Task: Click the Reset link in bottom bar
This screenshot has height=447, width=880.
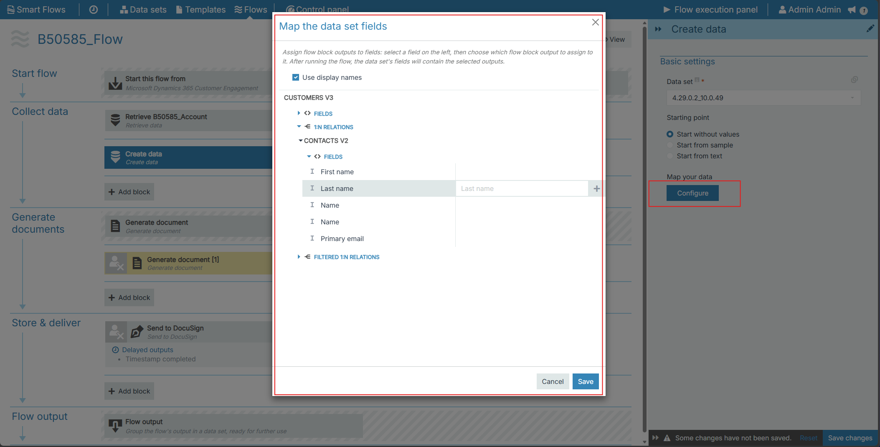Action: (808, 438)
